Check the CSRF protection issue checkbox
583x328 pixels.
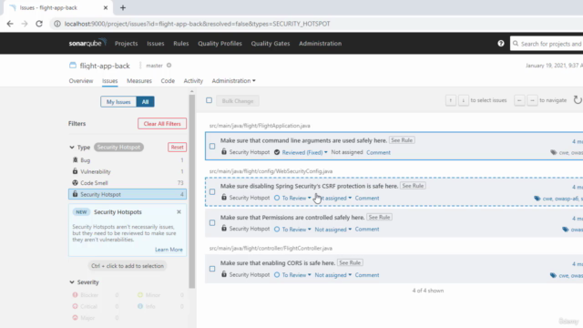(212, 192)
